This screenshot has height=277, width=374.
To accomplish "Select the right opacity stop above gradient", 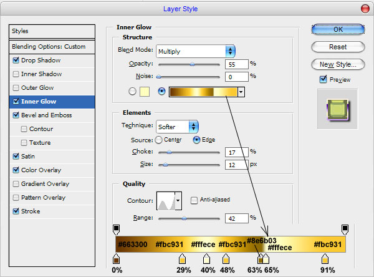I will (x=345, y=229).
